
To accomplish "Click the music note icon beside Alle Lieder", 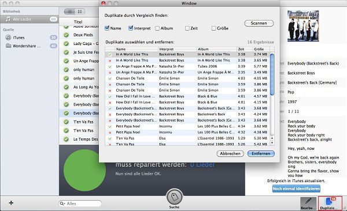I will (8, 19).
